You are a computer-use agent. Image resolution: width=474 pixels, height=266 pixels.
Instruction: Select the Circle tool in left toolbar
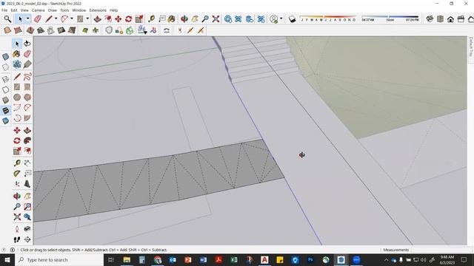(17, 97)
